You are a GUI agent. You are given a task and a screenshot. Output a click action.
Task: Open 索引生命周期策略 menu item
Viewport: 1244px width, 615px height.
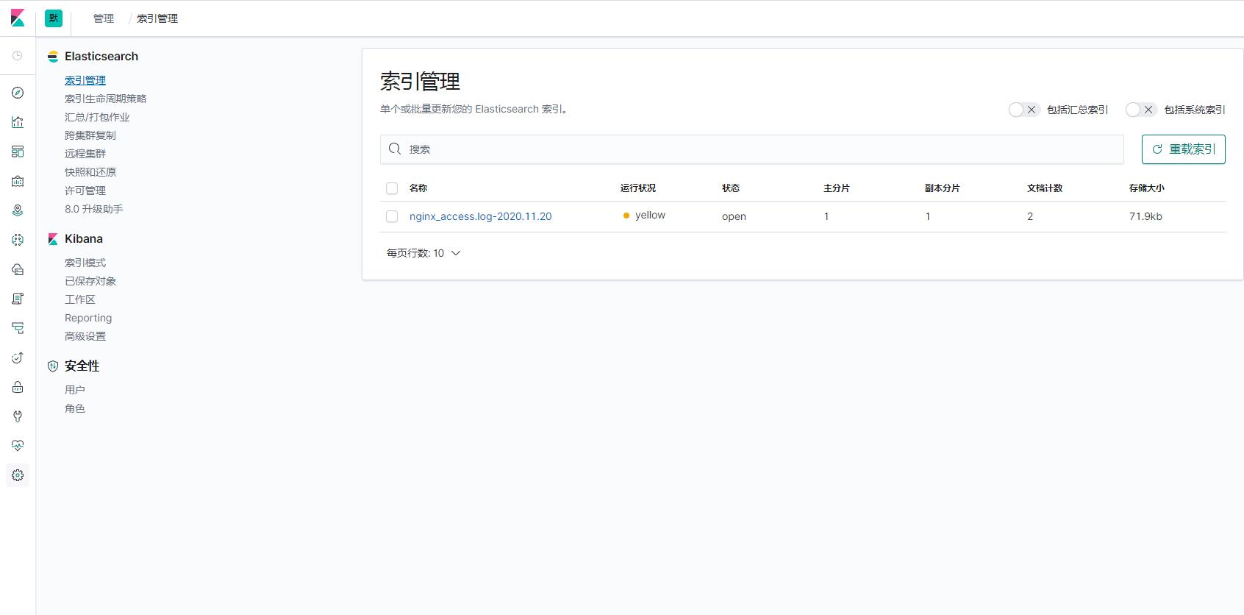[105, 99]
